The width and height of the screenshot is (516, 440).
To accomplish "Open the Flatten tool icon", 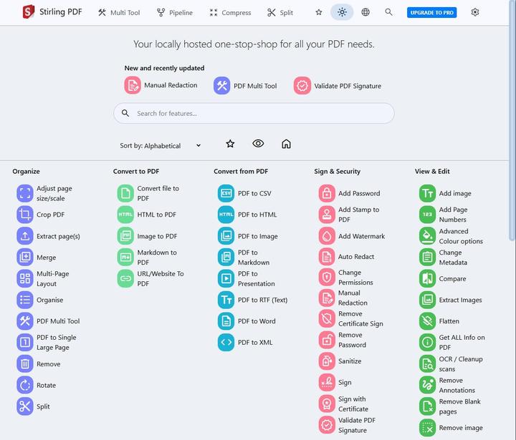I will (x=427, y=321).
